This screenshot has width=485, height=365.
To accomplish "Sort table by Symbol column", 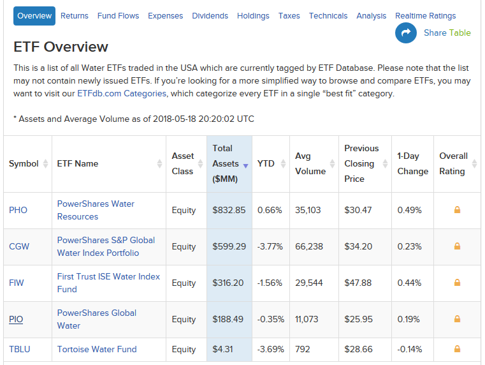I will tap(27, 164).
